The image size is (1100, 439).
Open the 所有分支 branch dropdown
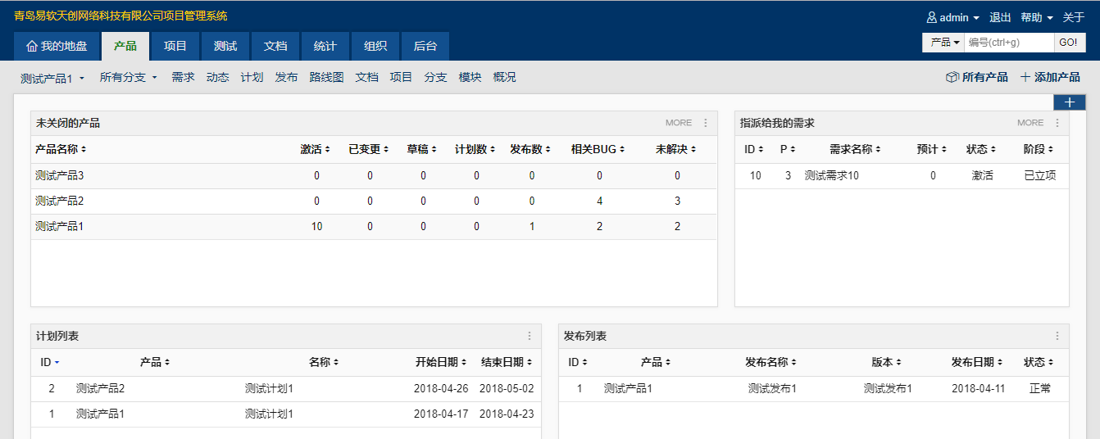pyautogui.click(x=128, y=77)
